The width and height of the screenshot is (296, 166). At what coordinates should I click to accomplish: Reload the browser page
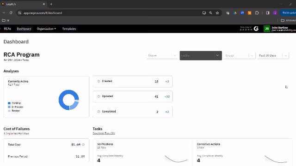(11, 13)
